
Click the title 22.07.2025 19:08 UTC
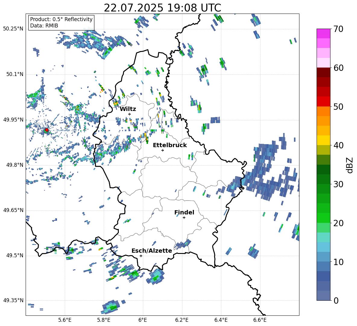pyautogui.click(x=162, y=8)
